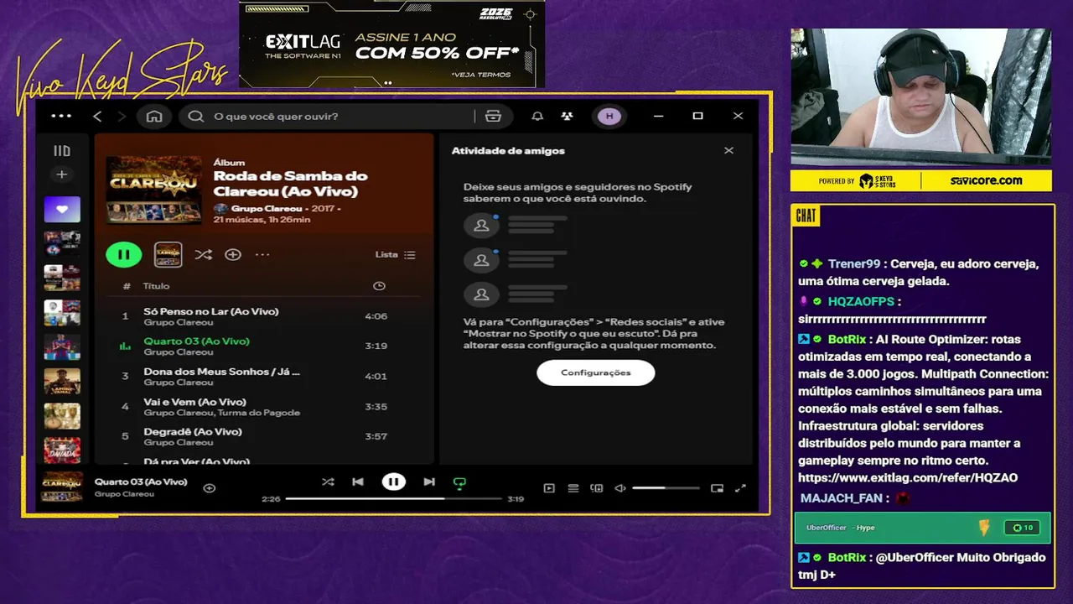Click the album preview thumbnail beside play button
This screenshot has width=1073, height=604.
(168, 254)
